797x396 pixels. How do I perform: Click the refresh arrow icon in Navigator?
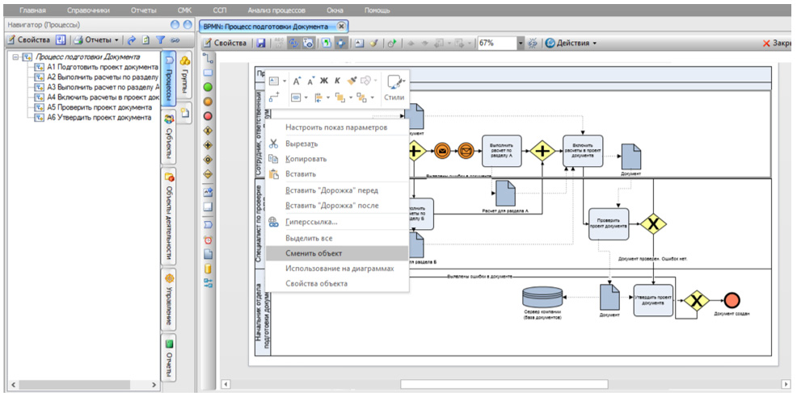point(132,40)
